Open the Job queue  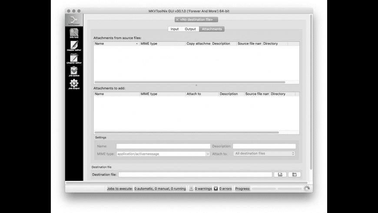[x=74, y=71]
